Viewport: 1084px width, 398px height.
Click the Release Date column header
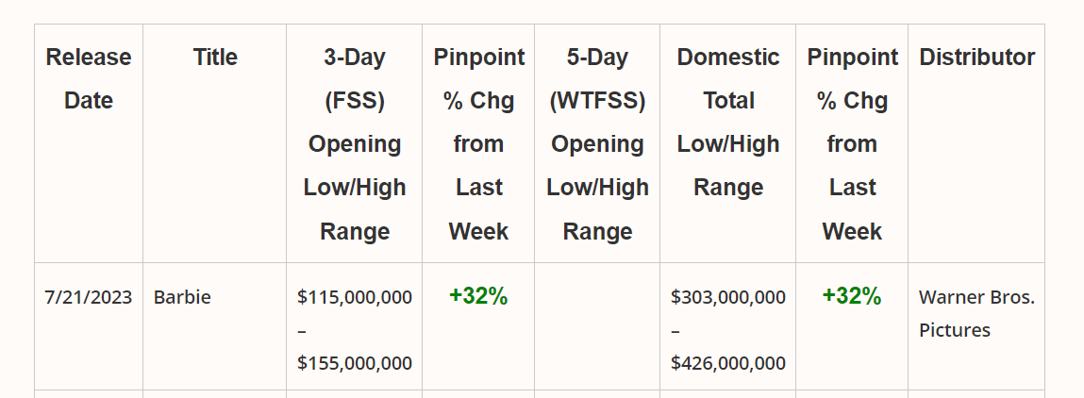coord(89,78)
